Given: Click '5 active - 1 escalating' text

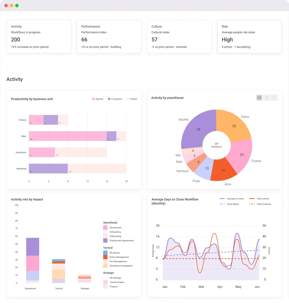Looking at the screenshot, I should (x=236, y=47).
